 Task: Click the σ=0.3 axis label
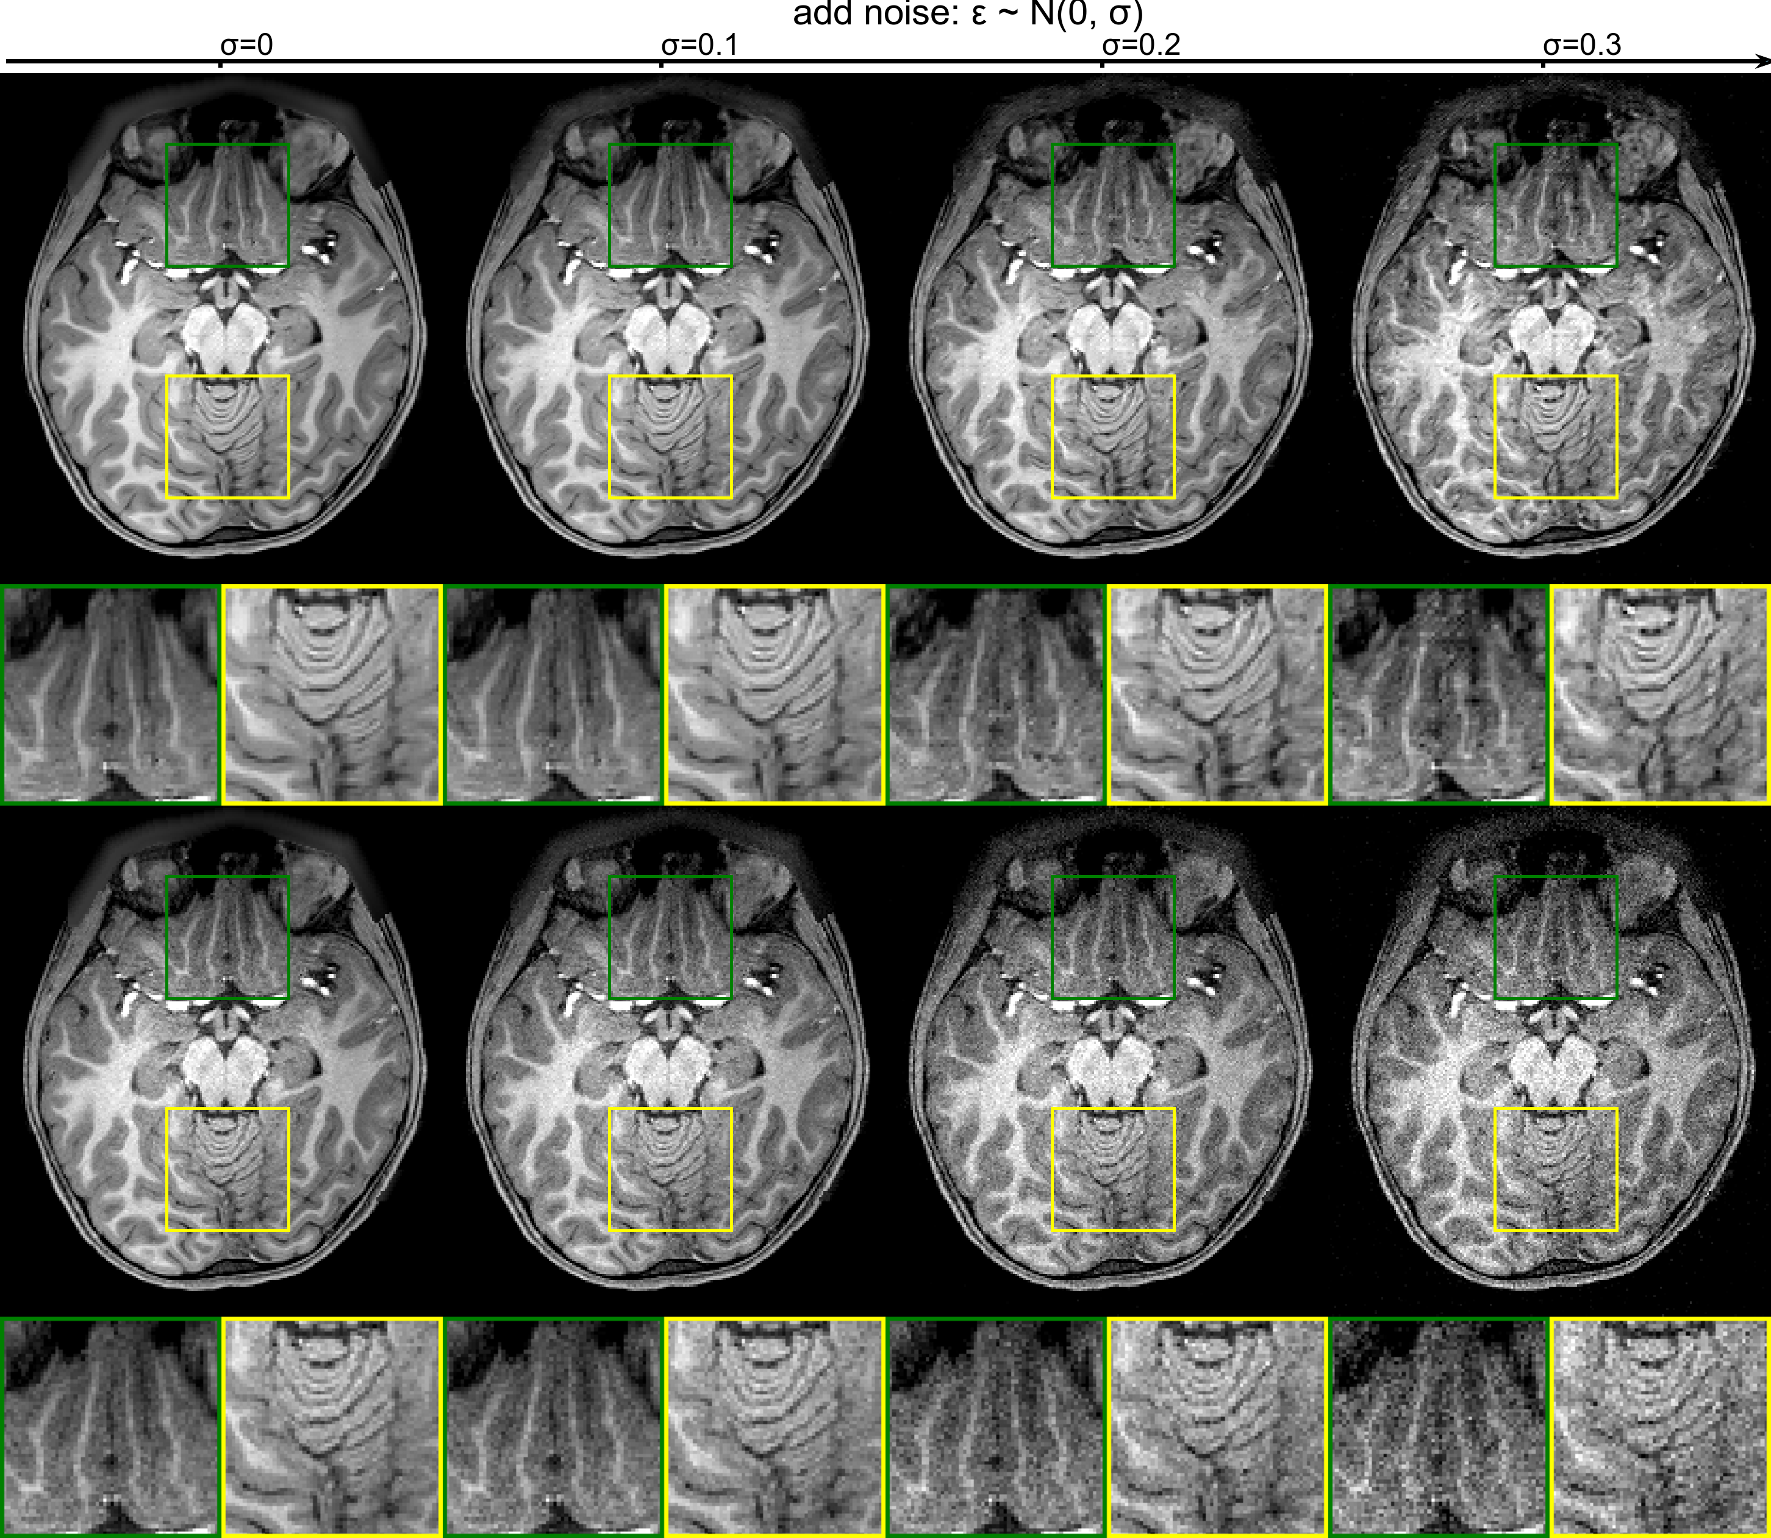(x=1582, y=45)
